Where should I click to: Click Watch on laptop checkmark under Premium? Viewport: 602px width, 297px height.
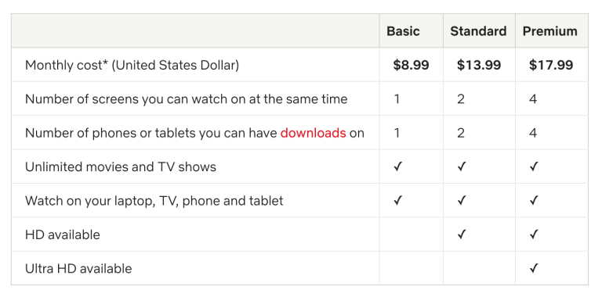pyautogui.click(x=533, y=201)
